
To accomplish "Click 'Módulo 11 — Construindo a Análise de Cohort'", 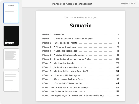I will pos(63,79).
